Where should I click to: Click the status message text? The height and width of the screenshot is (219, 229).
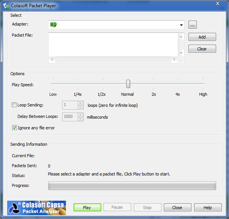tap(109, 174)
